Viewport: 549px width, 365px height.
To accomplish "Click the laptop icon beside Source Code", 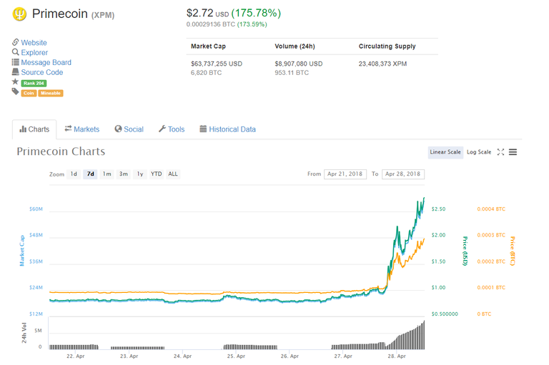I will click(16, 71).
